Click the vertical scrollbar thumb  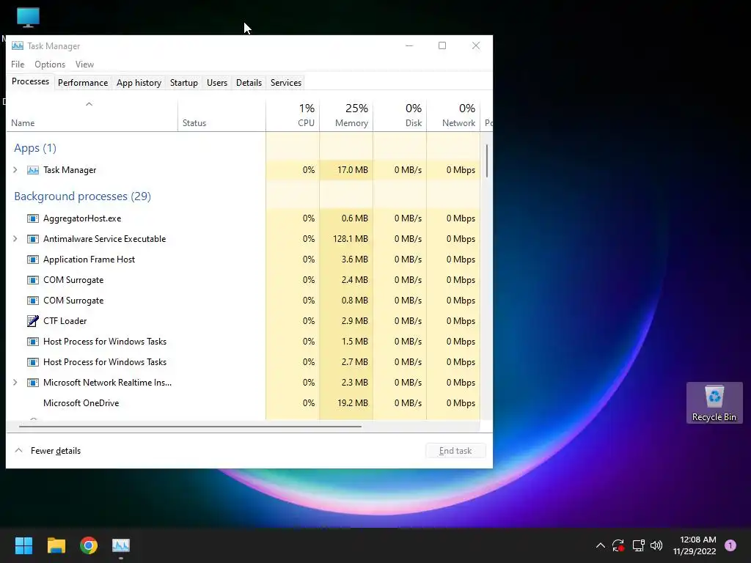[x=487, y=161]
